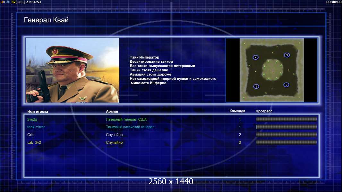Click the 'Авиация стоит дороже' line
Screen dimensions: 342x192
[x=150, y=74]
